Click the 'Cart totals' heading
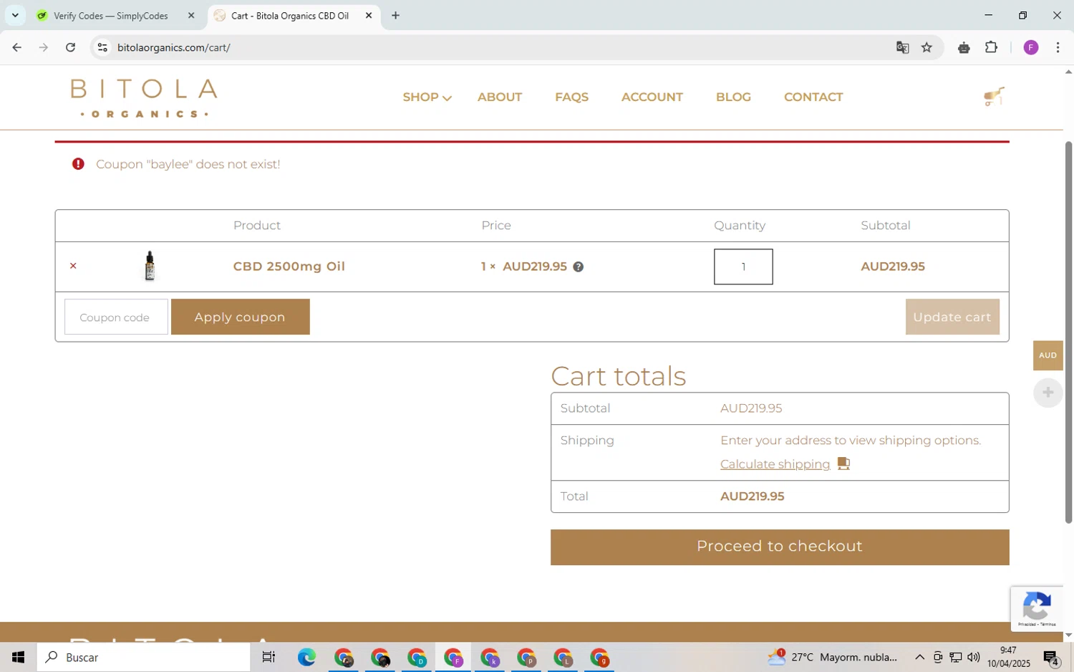The image size is (1074, 672). click(x=618, y=376)
